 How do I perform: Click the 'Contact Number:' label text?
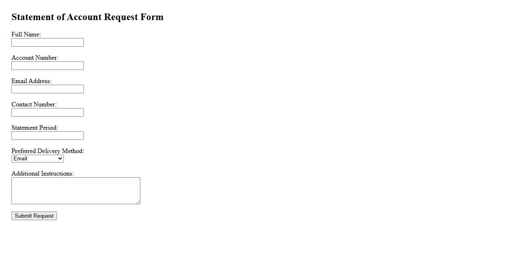point(34,104)
